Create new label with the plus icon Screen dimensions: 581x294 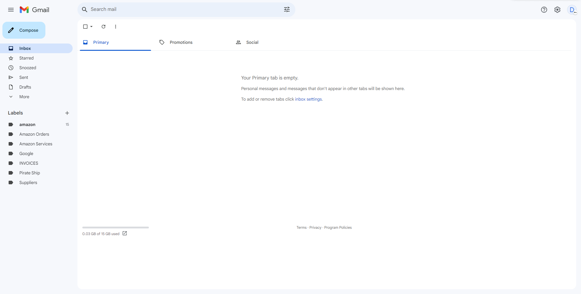[67, 113]
